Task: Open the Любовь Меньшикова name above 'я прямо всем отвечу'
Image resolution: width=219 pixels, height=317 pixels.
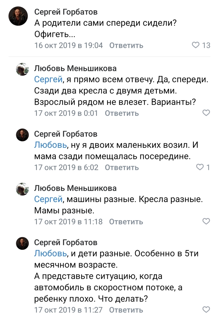Action: pyautogui.click(x=75, y=68)
